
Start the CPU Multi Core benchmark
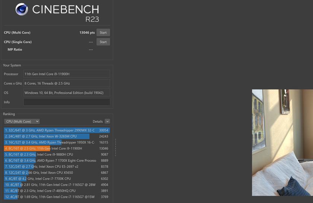point(103,33)
